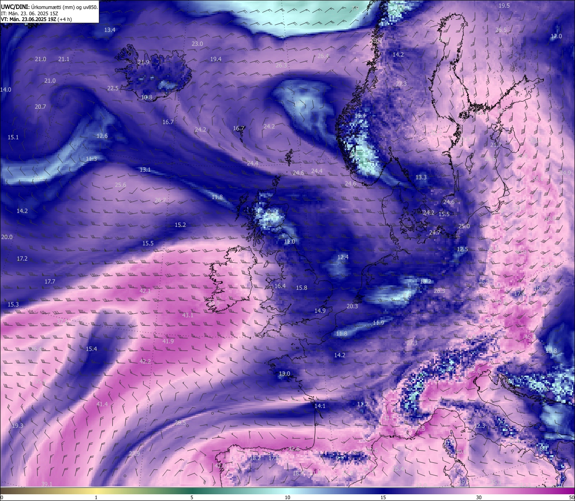Image resolution: width=575 pixels, height=501 pixels.
Task: Click the 14.0 value label
Action: click(x=5, y=89)
